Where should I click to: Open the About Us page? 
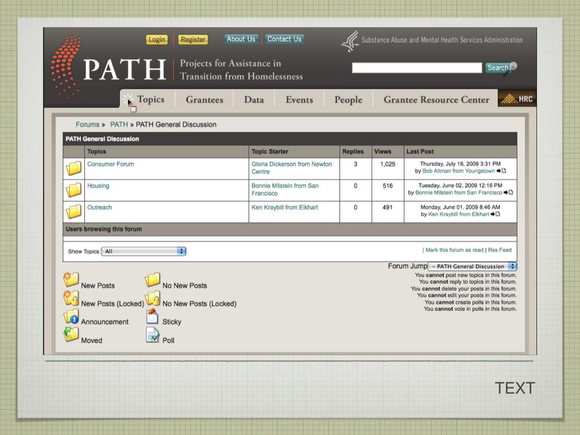(x=241, y=39)
